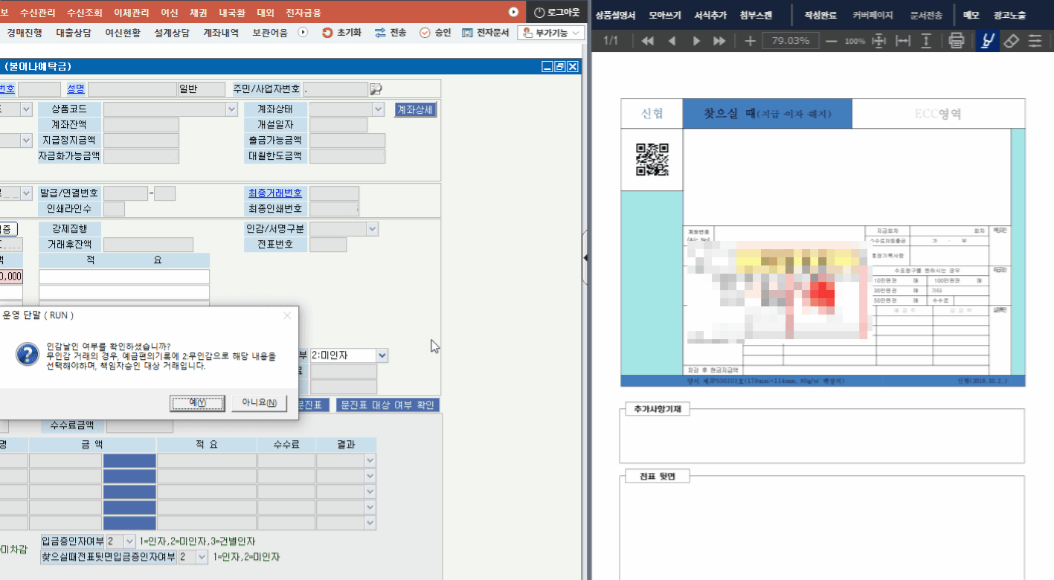Viewport: 1054px width, 580px height.
Task: Select the highlighted pen annotation tool
Action: [986, 41]
